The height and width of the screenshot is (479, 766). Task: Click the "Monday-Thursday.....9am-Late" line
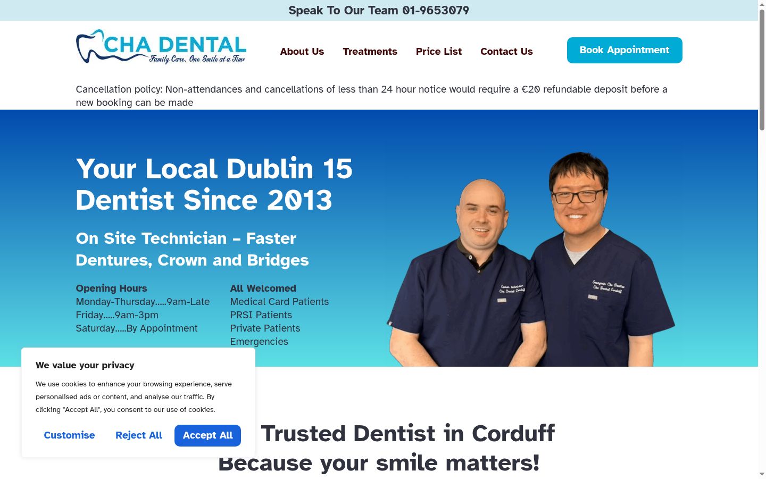143,302
